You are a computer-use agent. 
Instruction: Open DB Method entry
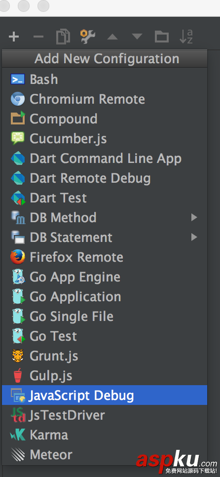coord(105,217)
